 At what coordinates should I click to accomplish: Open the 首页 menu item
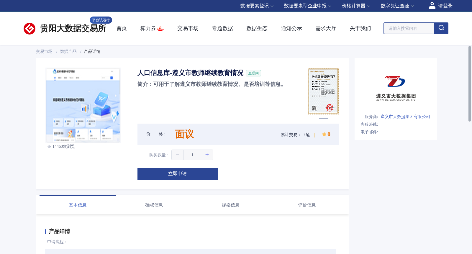[x=122, y=28]
